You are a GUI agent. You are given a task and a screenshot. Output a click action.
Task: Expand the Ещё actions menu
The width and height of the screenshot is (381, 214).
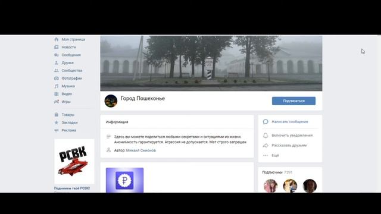[275, 155]
